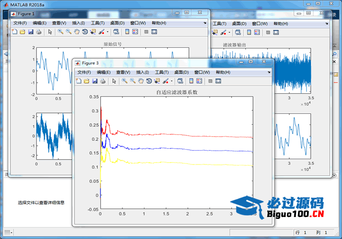
Task: Choose Data Cursor tool in Figure 3
Action: click(x=157, y=81)
